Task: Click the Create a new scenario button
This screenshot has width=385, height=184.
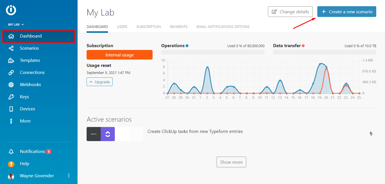Action: coord(347,12)
